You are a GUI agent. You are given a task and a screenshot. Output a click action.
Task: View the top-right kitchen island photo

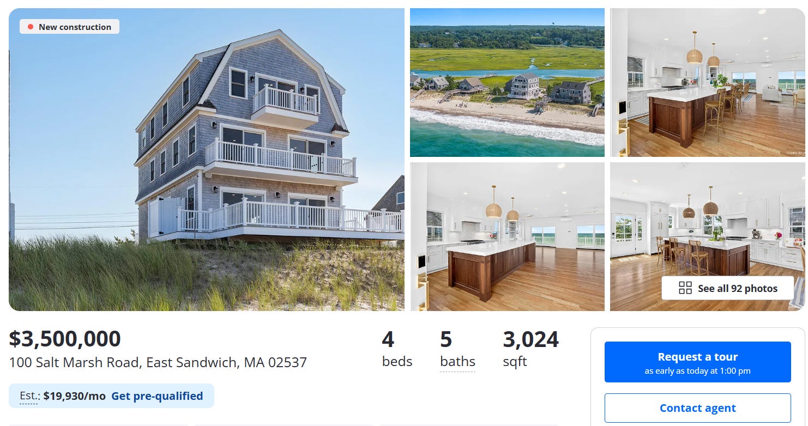click(707, 82)
